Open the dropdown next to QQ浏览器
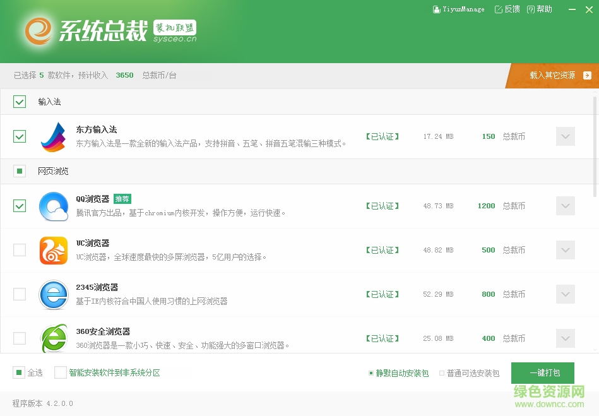The height and width of the screenshot is (416, 599). (565, 206)
